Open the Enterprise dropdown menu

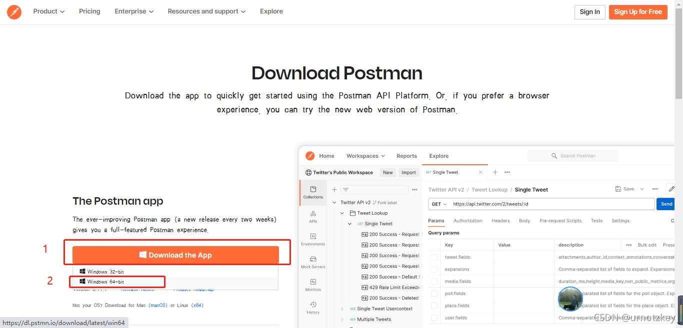134,11
